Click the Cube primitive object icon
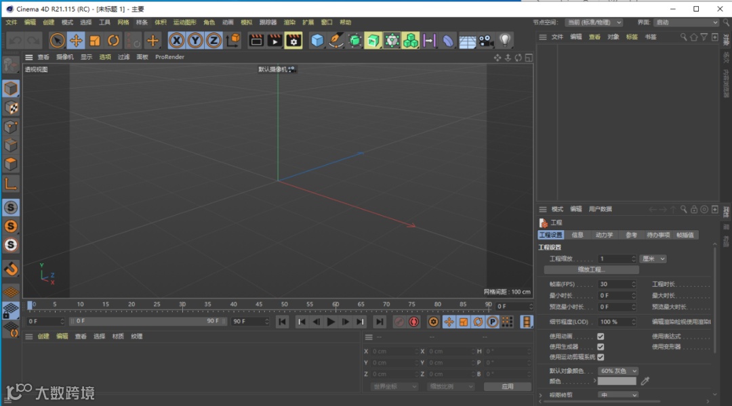Viewport: 732px width, 406px height. 317,41
